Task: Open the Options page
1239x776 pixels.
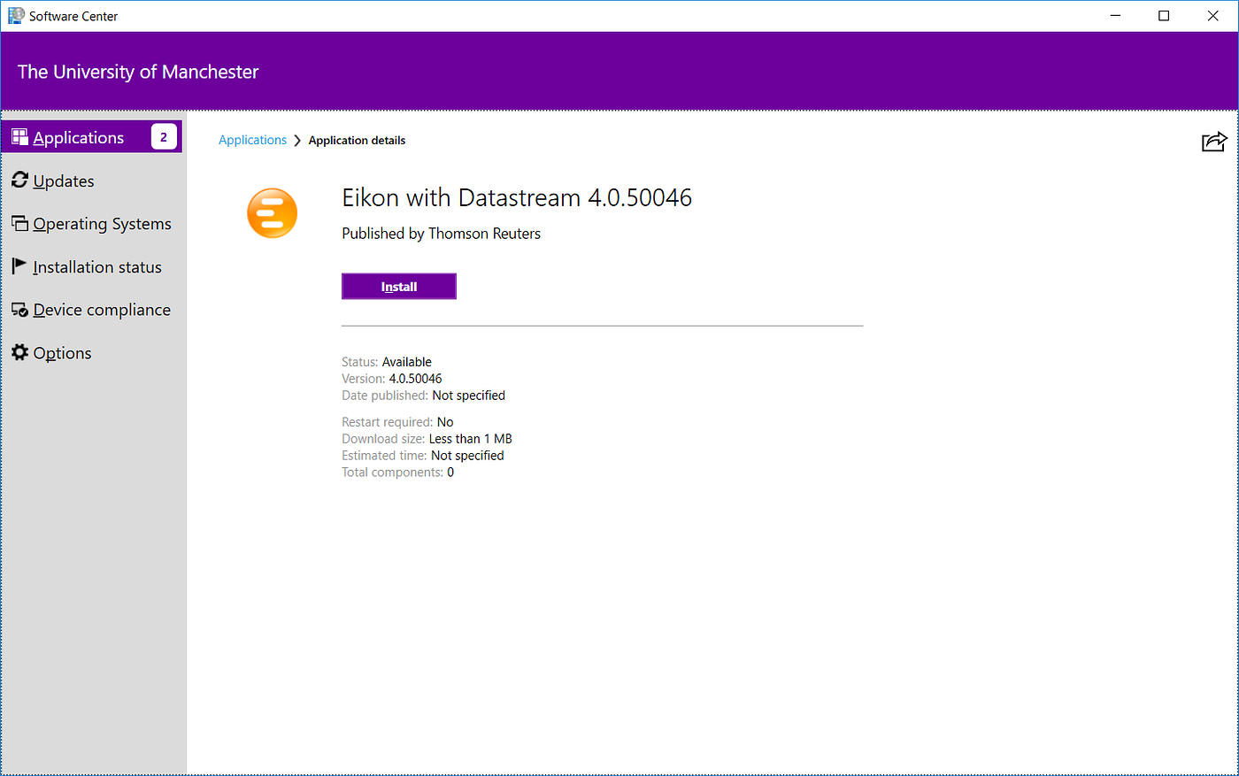Action: [92, 353]
